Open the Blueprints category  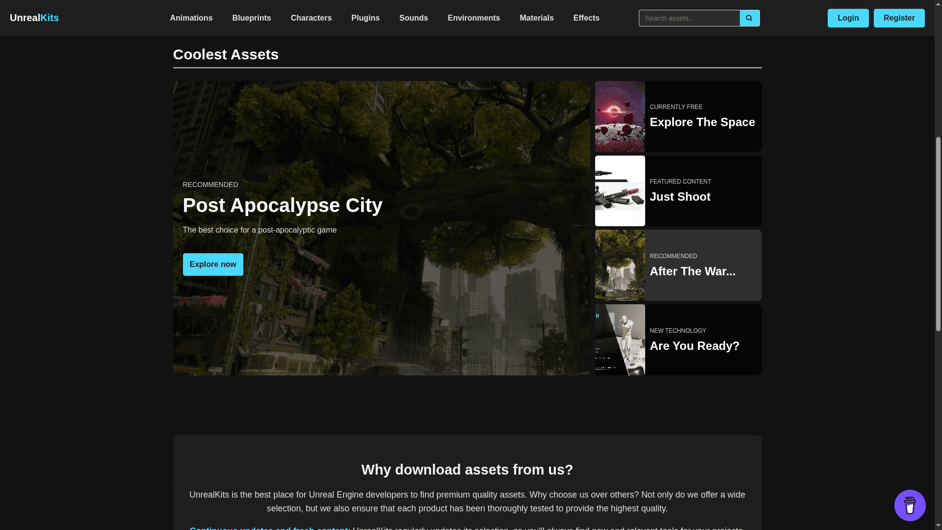point(251,18)
